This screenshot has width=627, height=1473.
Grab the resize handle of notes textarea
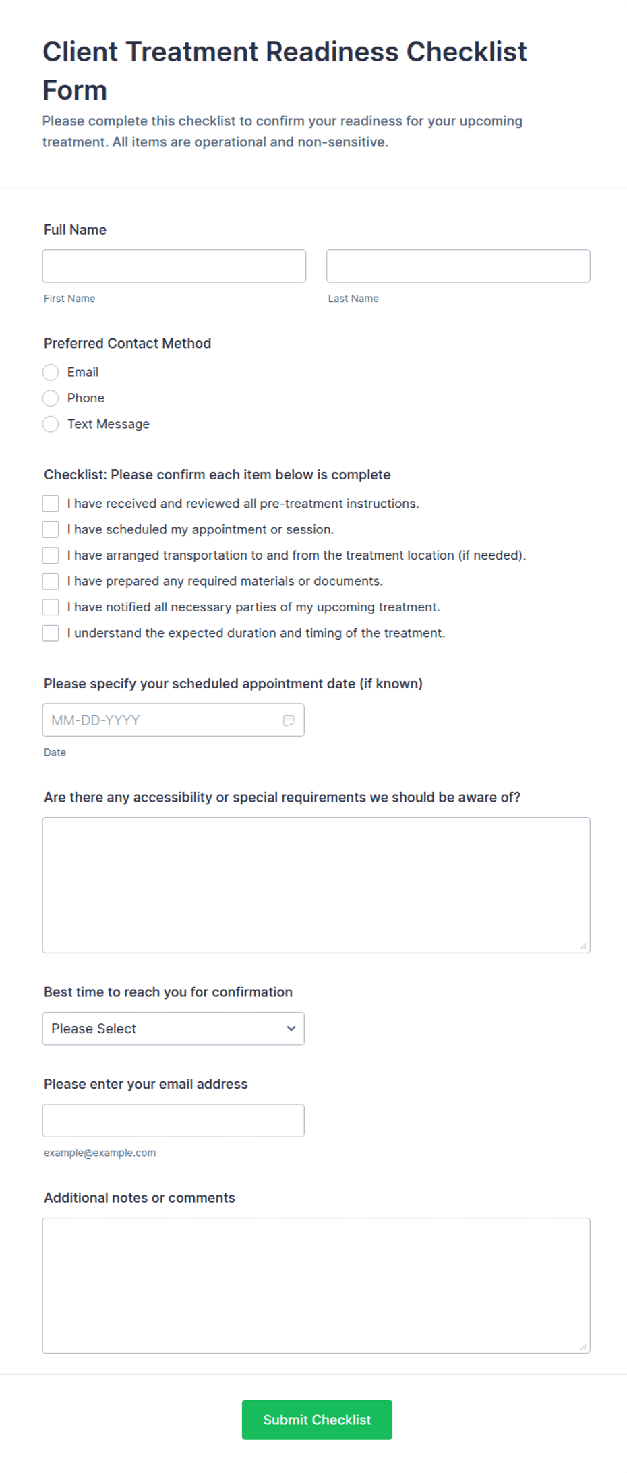pos(583,1346)
